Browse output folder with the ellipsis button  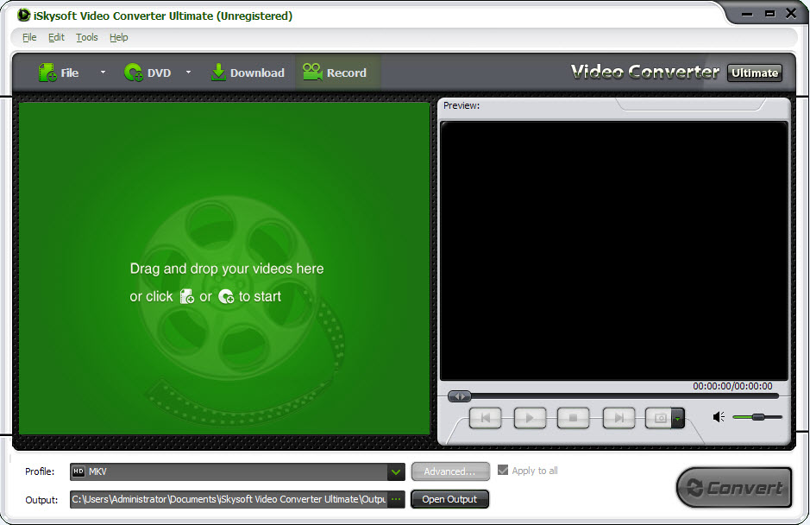(x=396, y=500)
